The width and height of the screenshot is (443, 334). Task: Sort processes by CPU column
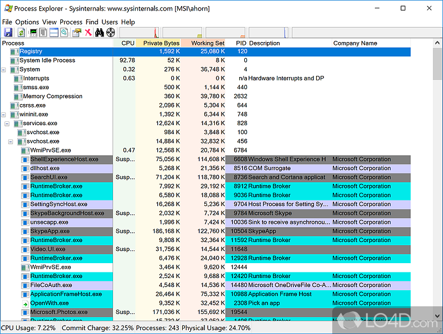pos(127,43)
